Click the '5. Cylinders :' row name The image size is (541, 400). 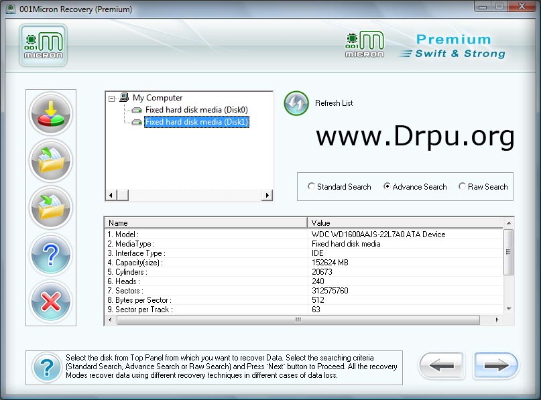coord(127,272)
